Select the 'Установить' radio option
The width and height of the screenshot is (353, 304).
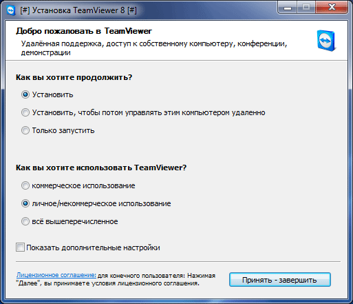pos(25,94)
